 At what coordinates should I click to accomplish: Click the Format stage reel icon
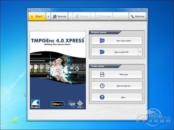(77, 16)
